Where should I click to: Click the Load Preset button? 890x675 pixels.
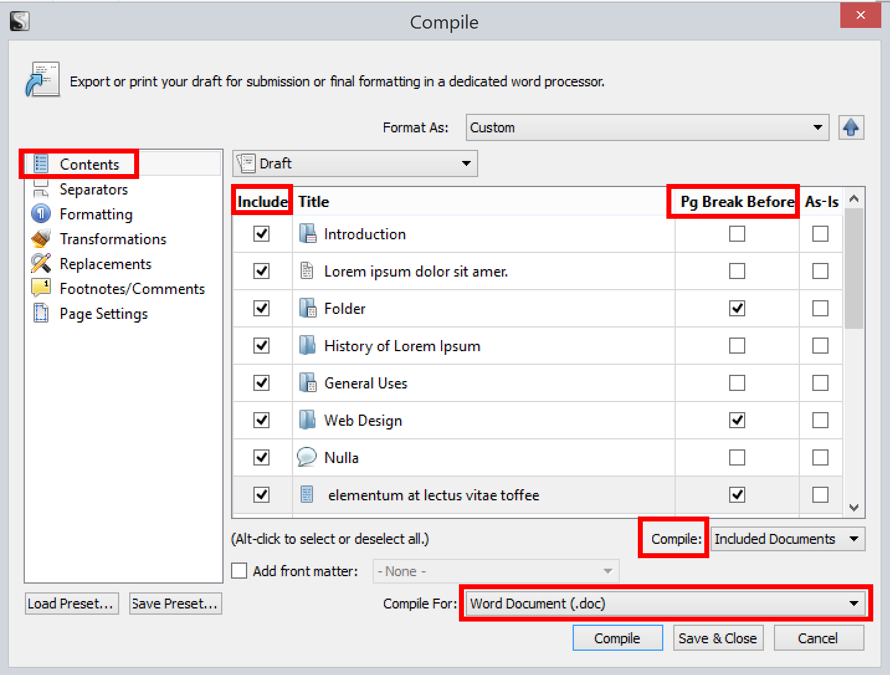70,604
